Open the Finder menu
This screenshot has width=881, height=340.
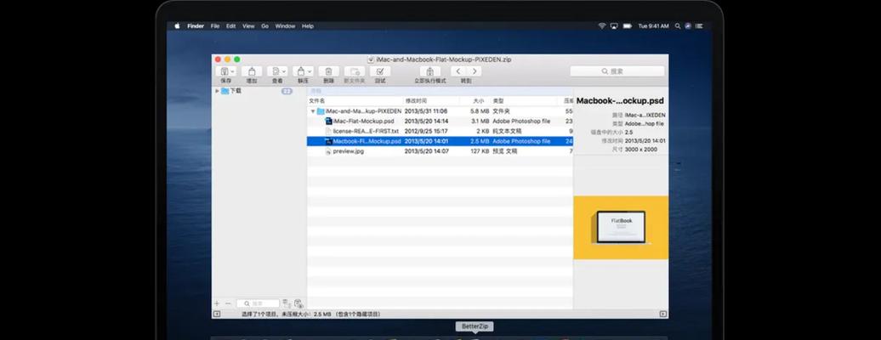(x=196, y=25)
